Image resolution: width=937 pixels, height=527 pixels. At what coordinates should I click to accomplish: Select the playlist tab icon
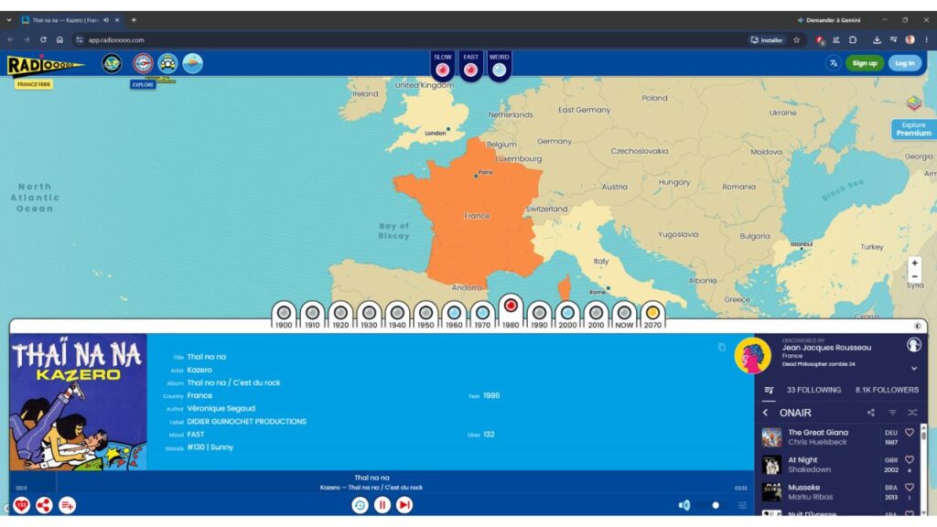click(769, 390)
